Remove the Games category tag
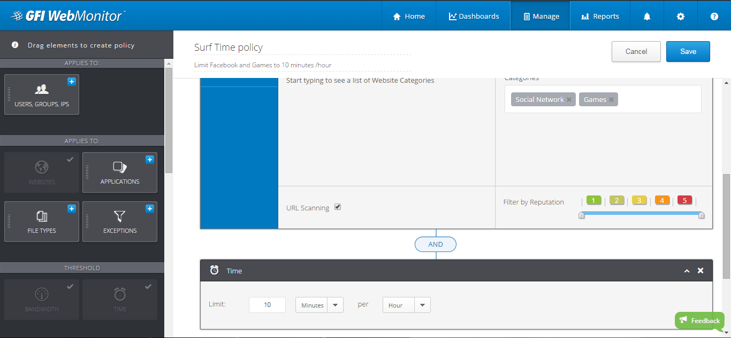The width and height of the screenshot is (731, 338). 611,100
